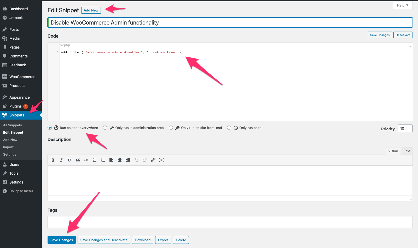
Task: Open Import submenu link
Action: (8, 147)
